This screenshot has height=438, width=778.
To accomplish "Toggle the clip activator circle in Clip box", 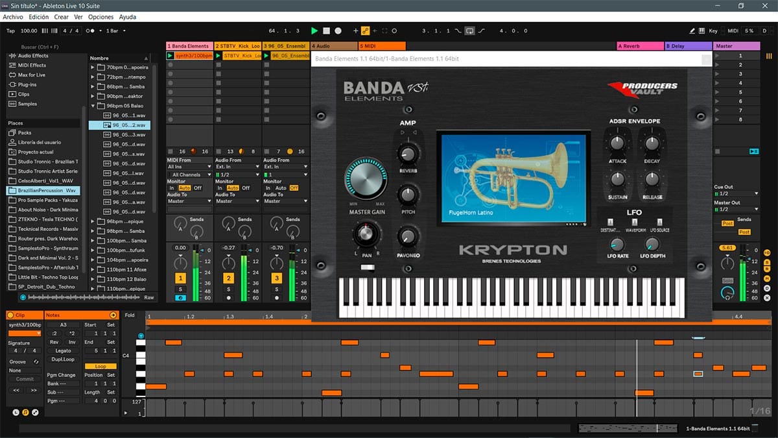I will (10, 315).
